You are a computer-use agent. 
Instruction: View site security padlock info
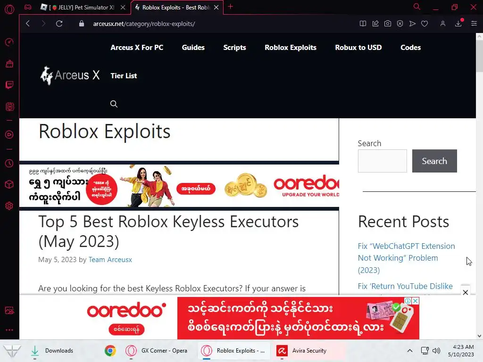(x=81, y=24)
